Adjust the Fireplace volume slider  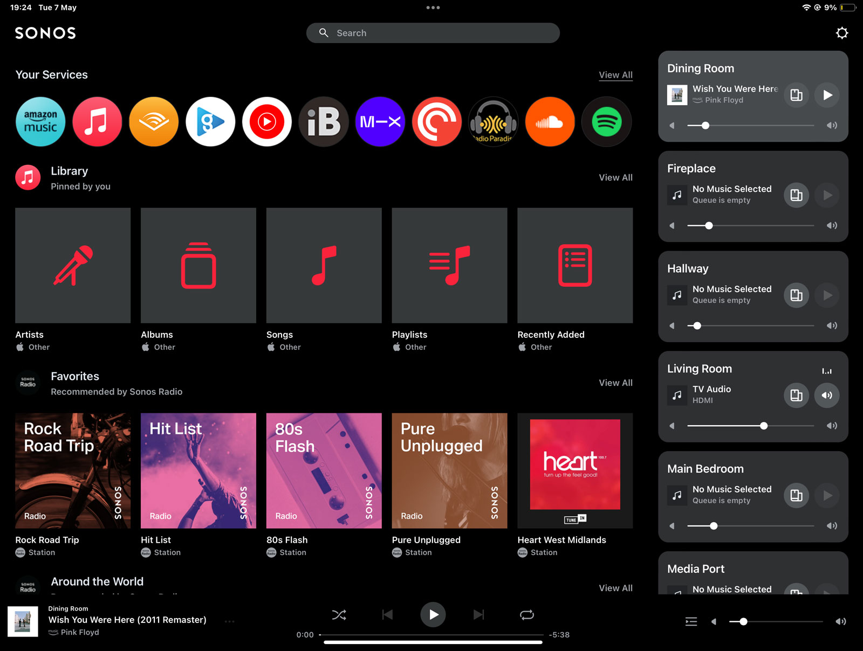(x=751, y=226)
